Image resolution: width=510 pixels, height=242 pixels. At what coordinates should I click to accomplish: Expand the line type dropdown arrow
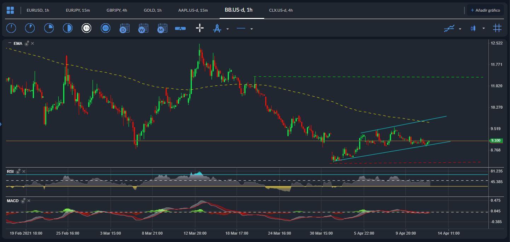251,29
